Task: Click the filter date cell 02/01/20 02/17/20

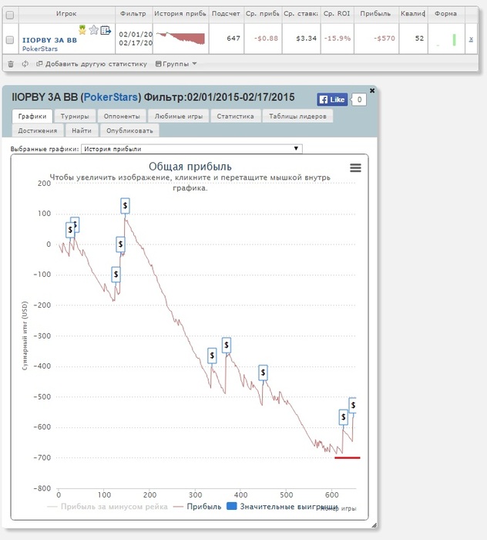Action: coord(136,39)
